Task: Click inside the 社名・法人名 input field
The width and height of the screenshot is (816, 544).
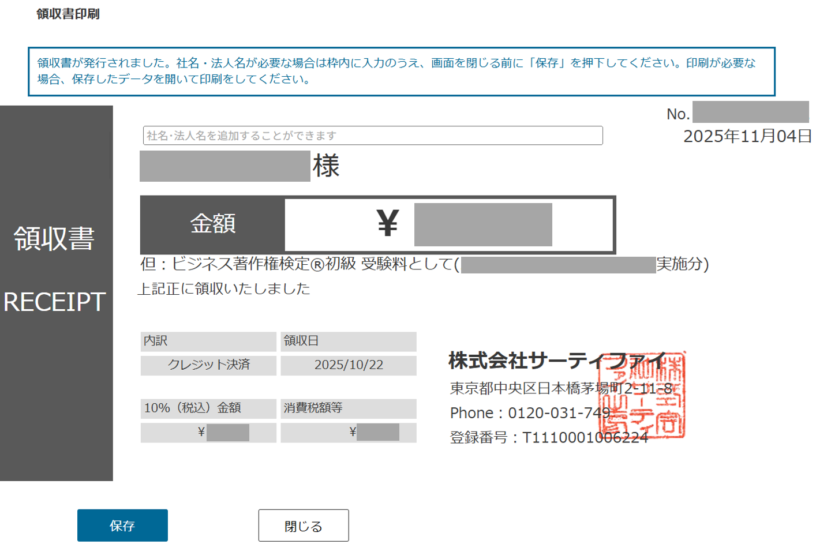Action: pos(372,136)
